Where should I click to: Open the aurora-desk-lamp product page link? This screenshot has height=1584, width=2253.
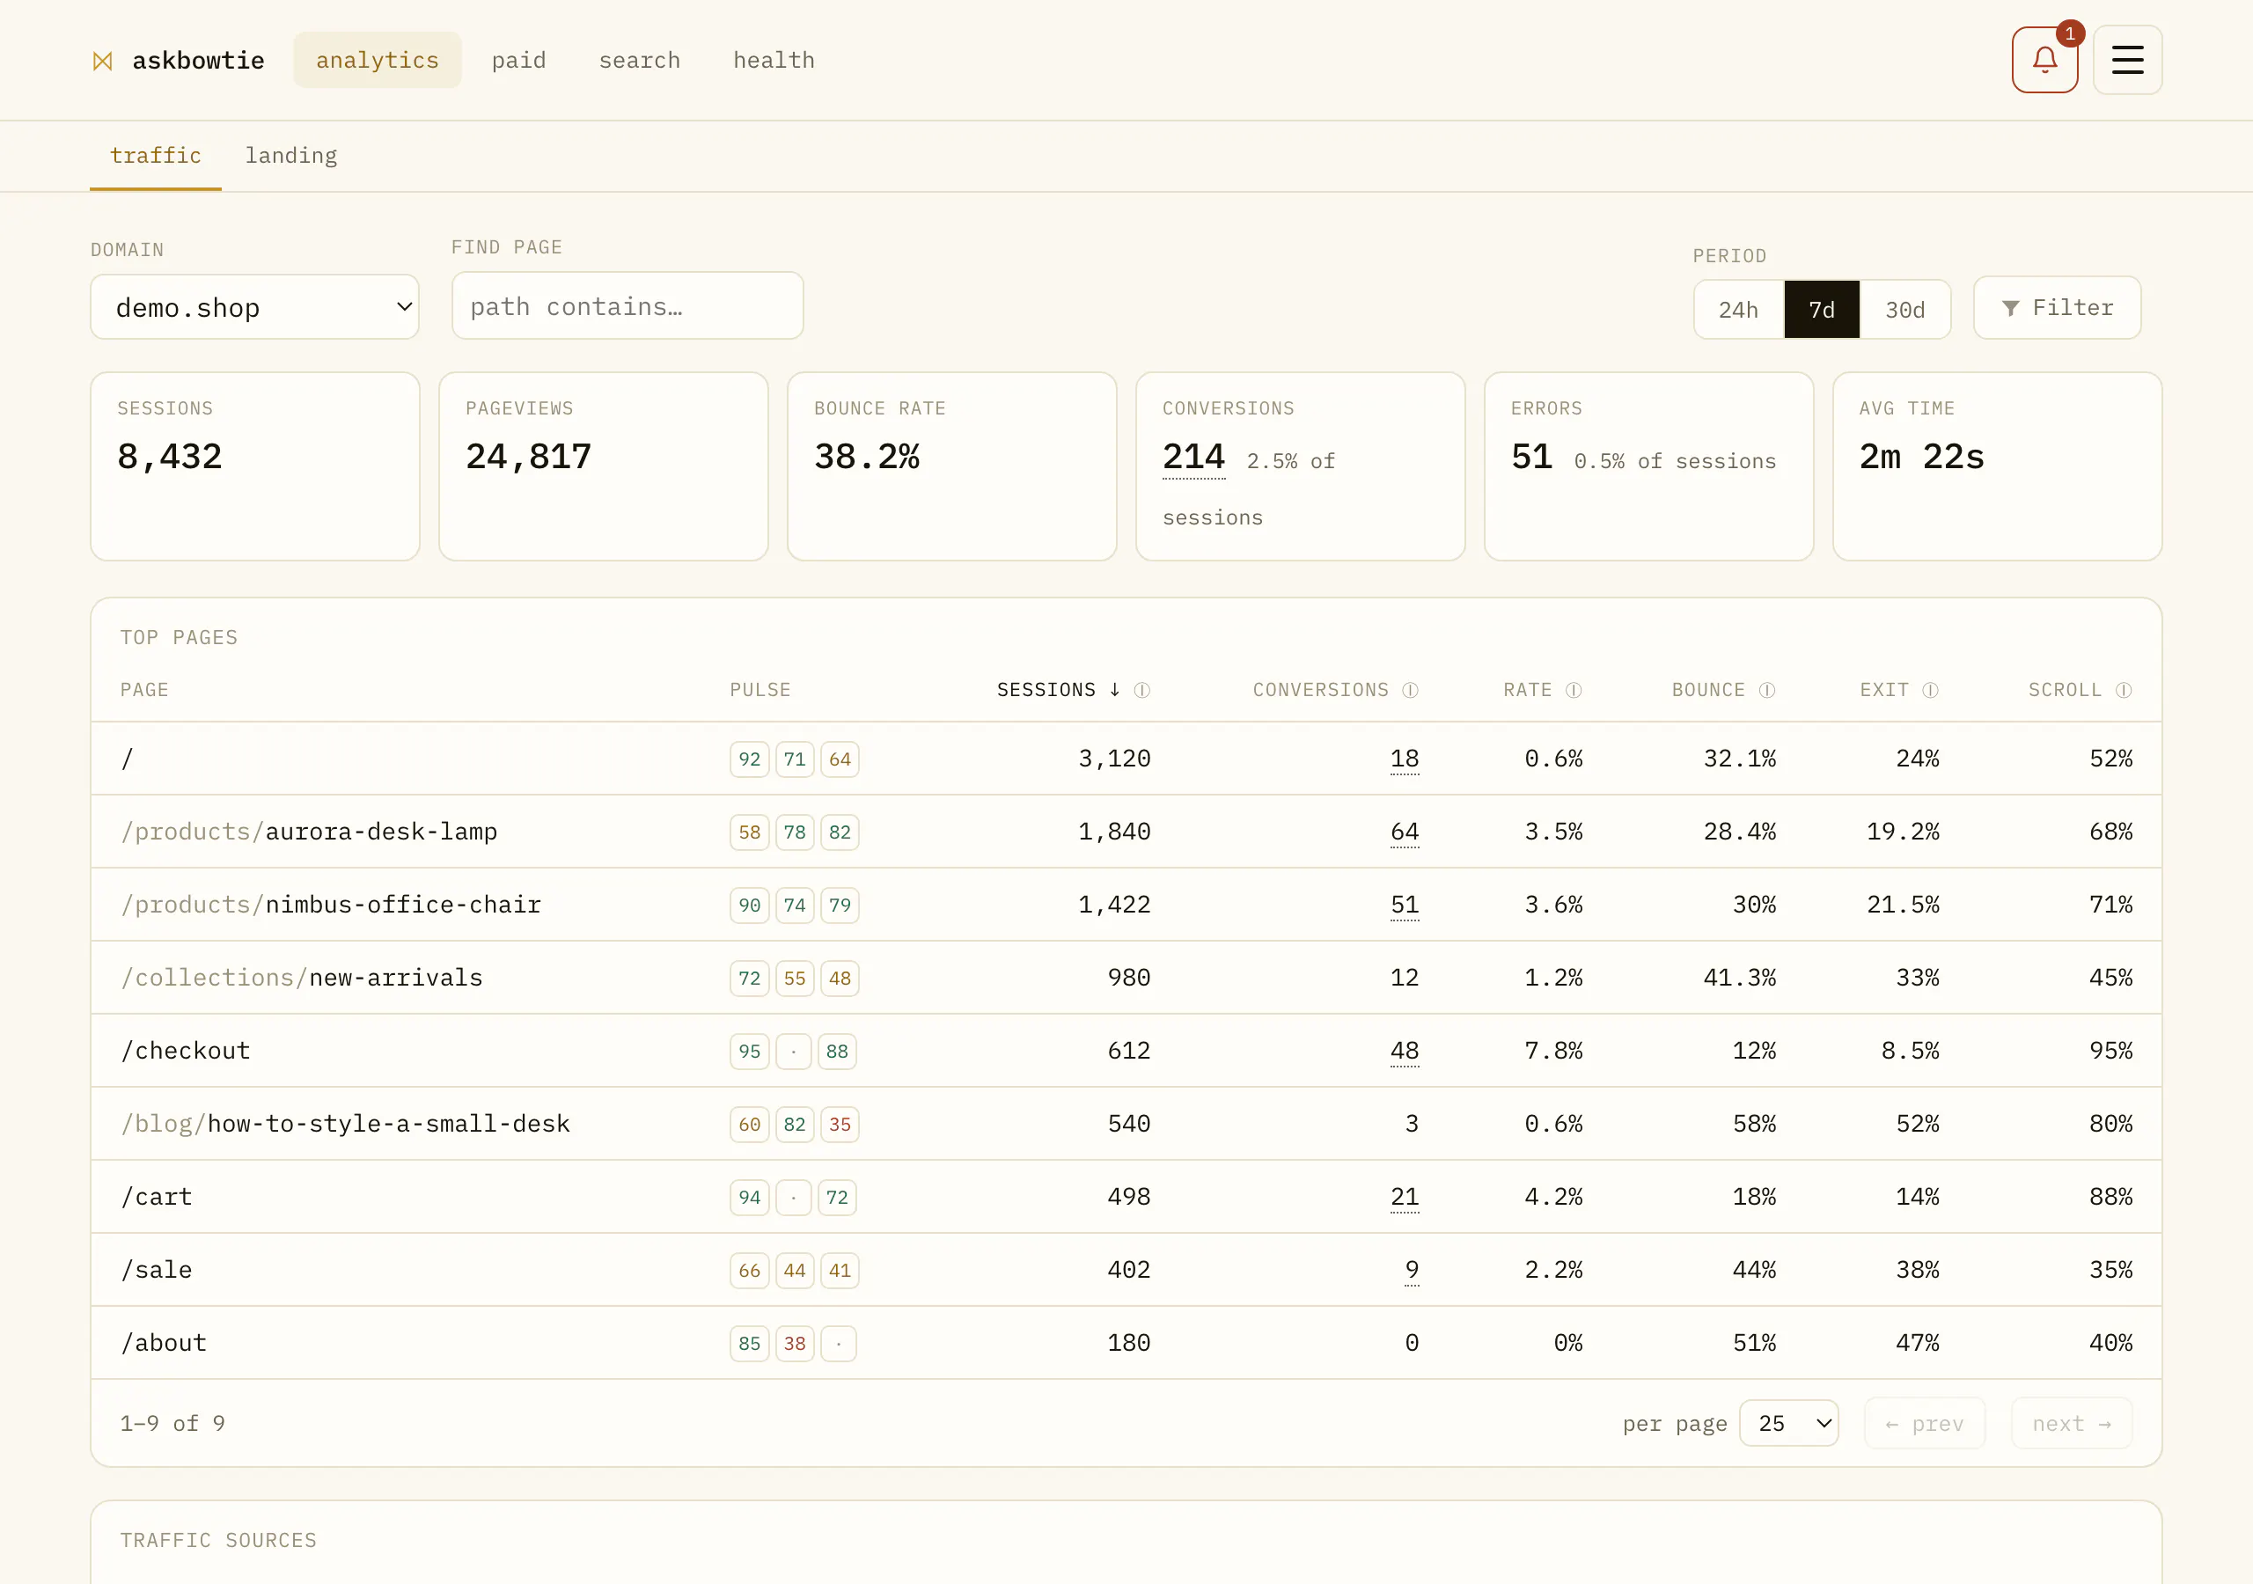point(308,832)
